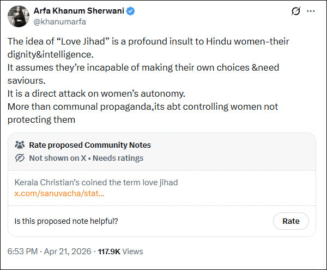Screen dimensions: 327x270
Task: Open the three-dot More options menu
Action: 311,11
